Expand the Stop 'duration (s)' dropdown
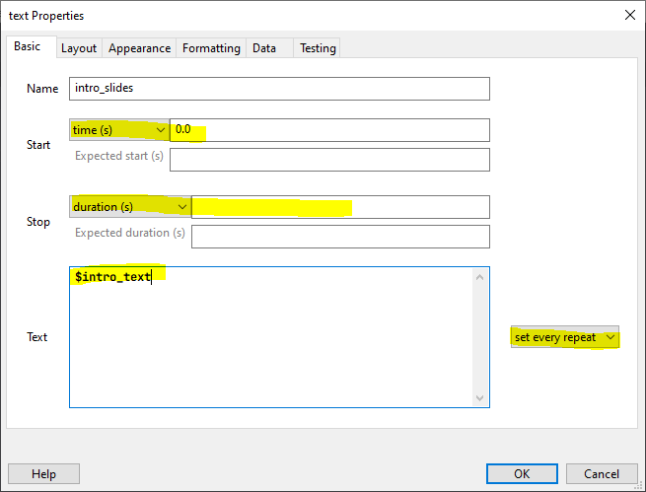 pos(130,207)
